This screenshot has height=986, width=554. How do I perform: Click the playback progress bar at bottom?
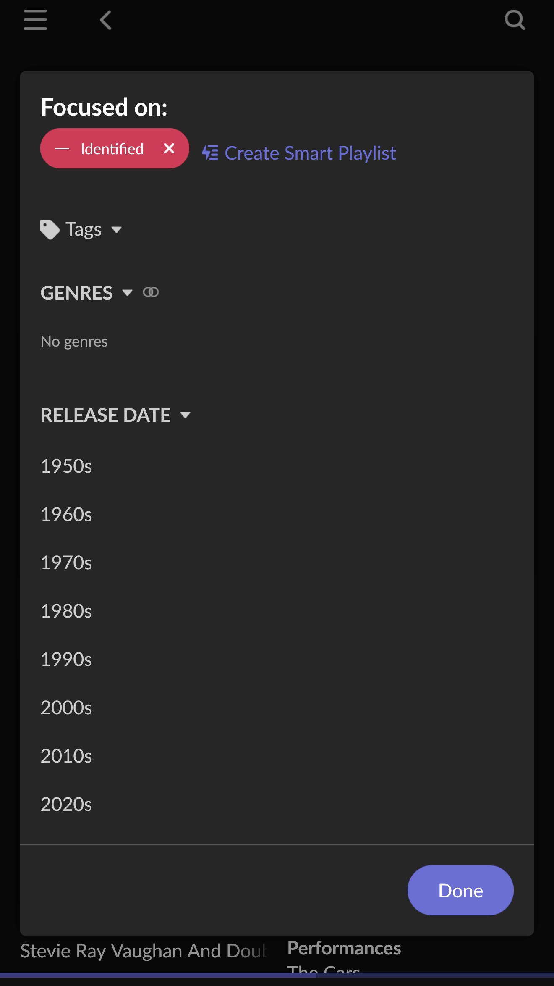click(277, 975)
